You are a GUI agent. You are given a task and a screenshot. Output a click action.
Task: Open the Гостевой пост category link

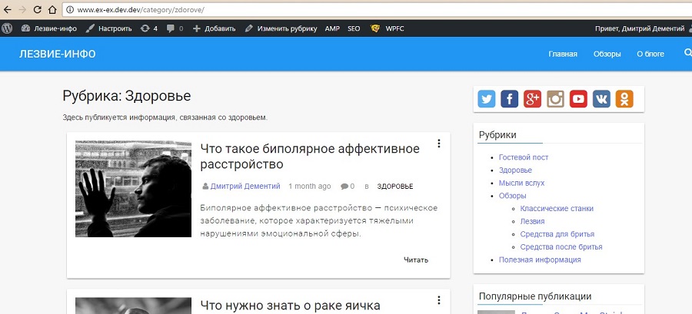[x=524, y=157]
